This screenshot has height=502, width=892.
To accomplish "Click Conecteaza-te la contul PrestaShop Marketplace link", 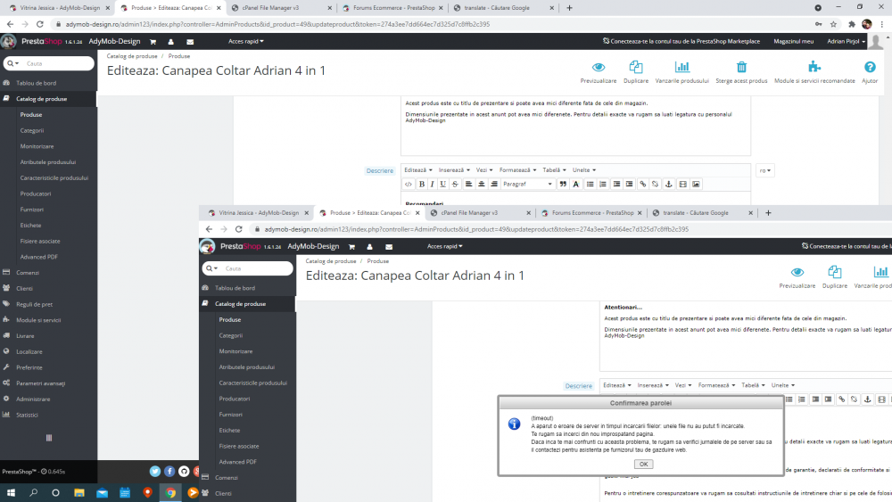I will pos(681,42).
